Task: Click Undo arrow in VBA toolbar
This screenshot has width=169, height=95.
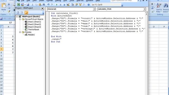Action: pyautogui.click(x=48, y=5)
